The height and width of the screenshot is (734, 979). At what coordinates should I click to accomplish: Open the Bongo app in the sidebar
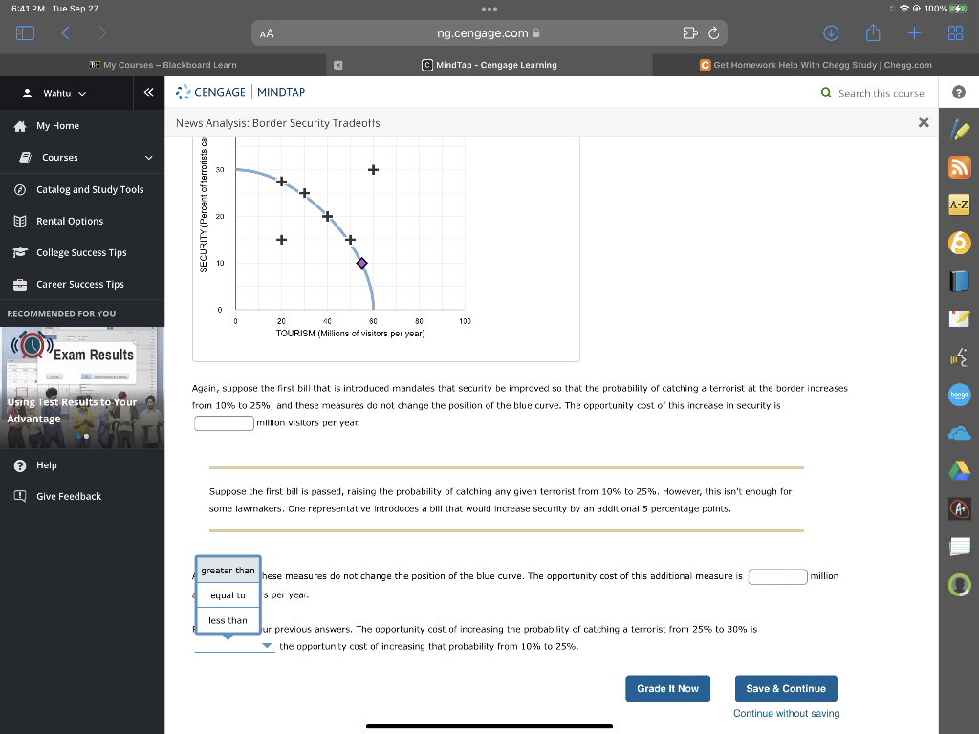click(959, 395)
